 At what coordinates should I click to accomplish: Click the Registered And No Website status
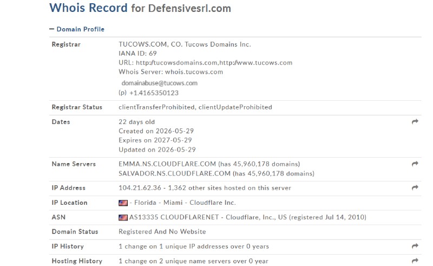[162, 232]
